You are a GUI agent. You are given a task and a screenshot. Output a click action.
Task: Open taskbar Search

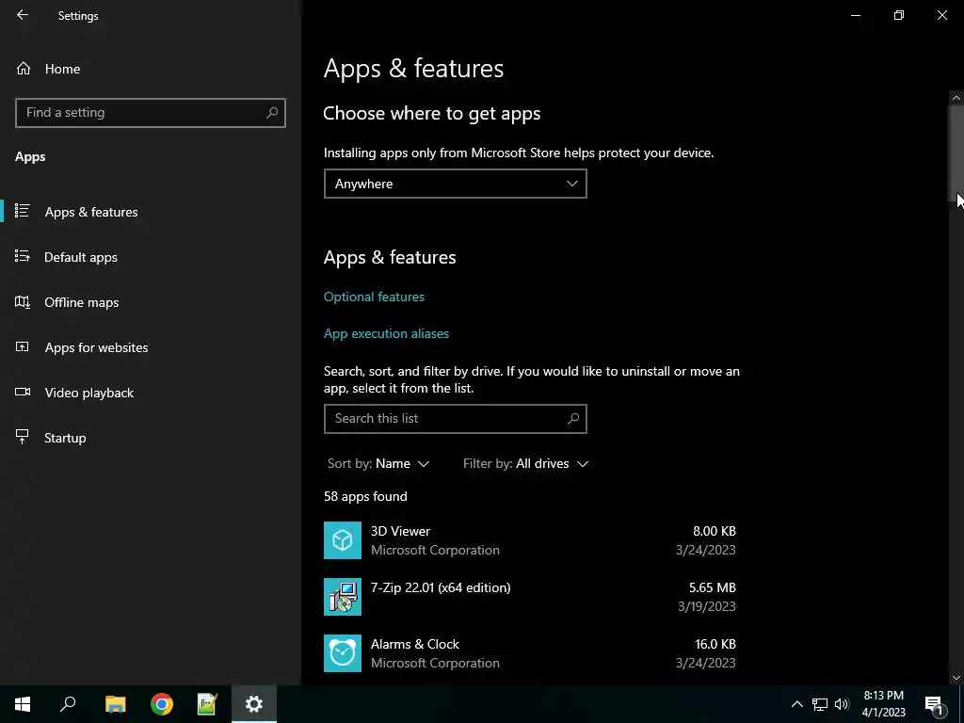[68, 704]
